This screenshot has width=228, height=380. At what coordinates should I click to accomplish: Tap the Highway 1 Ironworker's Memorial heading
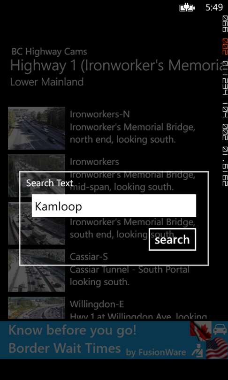[116, 66]
